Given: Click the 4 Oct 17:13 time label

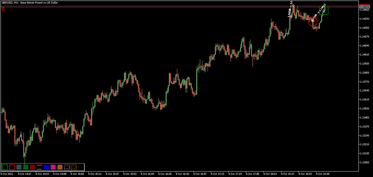Looking at the screenshot, I should click(217, 174).
